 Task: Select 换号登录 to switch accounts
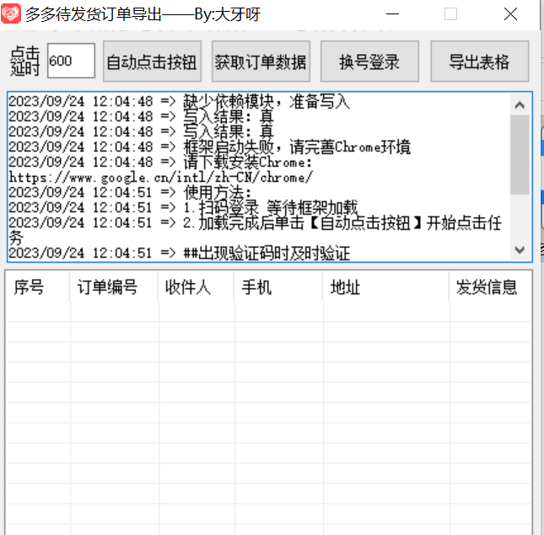369,62
